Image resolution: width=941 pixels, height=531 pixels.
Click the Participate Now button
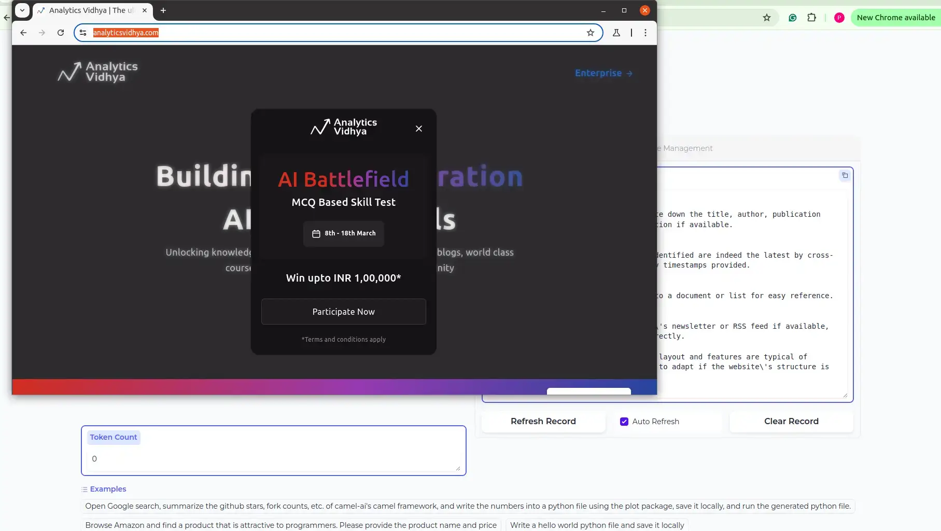(343, 312)
